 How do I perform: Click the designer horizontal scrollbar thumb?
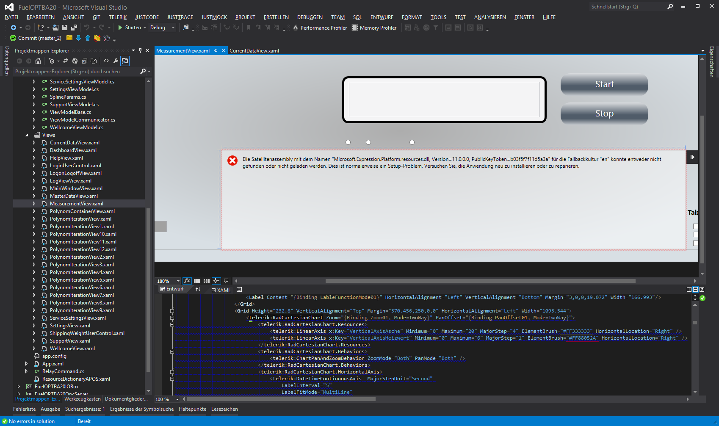tap(480, 281)
